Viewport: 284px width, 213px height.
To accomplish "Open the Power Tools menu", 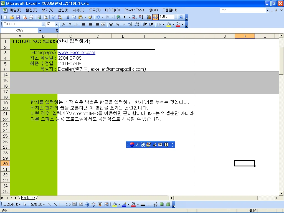I will click(135, 10).
